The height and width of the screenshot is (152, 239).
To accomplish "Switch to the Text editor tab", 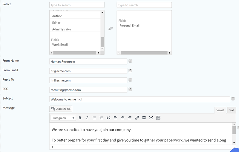I will coord(232,110).
